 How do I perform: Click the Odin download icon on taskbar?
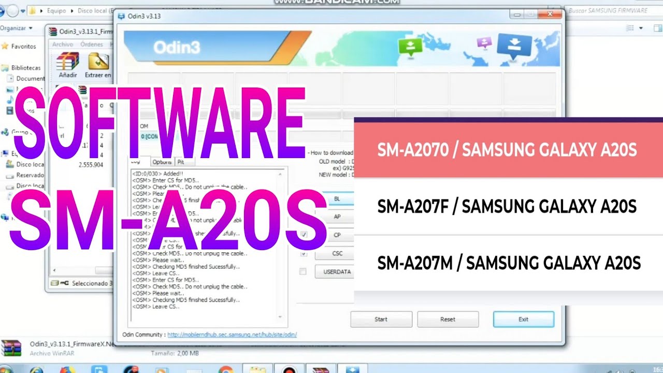point(352,369)
